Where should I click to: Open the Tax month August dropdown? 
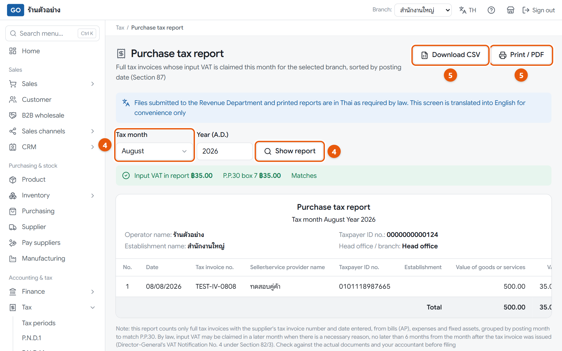155,151
